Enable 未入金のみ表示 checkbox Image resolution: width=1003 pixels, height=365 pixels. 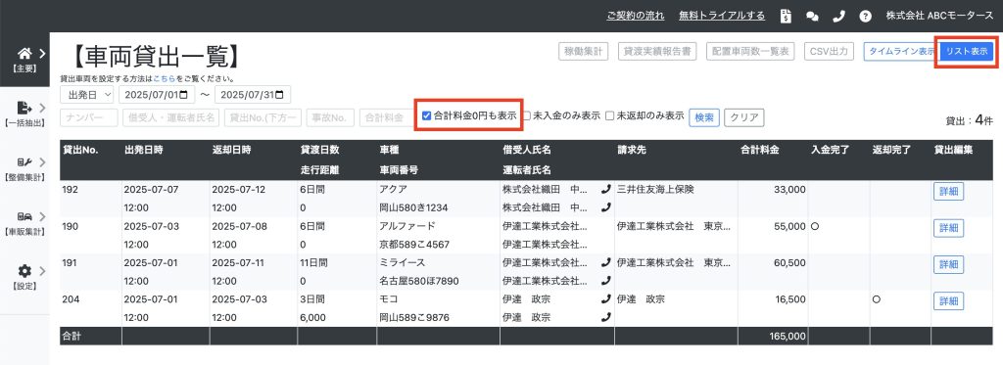(527, 116)
